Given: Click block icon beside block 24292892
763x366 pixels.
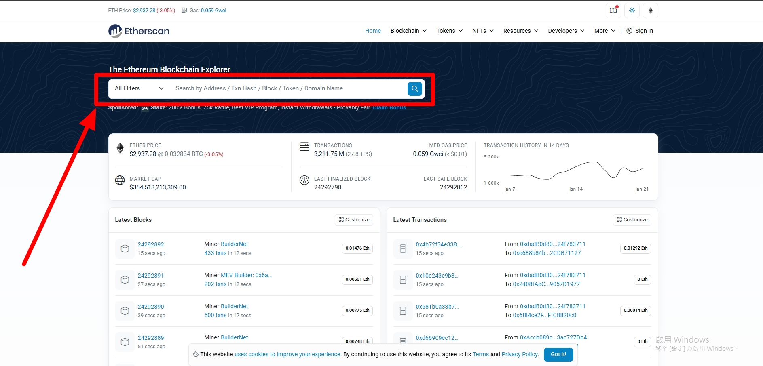Looking at the screenshot, I should click(125, 249).
